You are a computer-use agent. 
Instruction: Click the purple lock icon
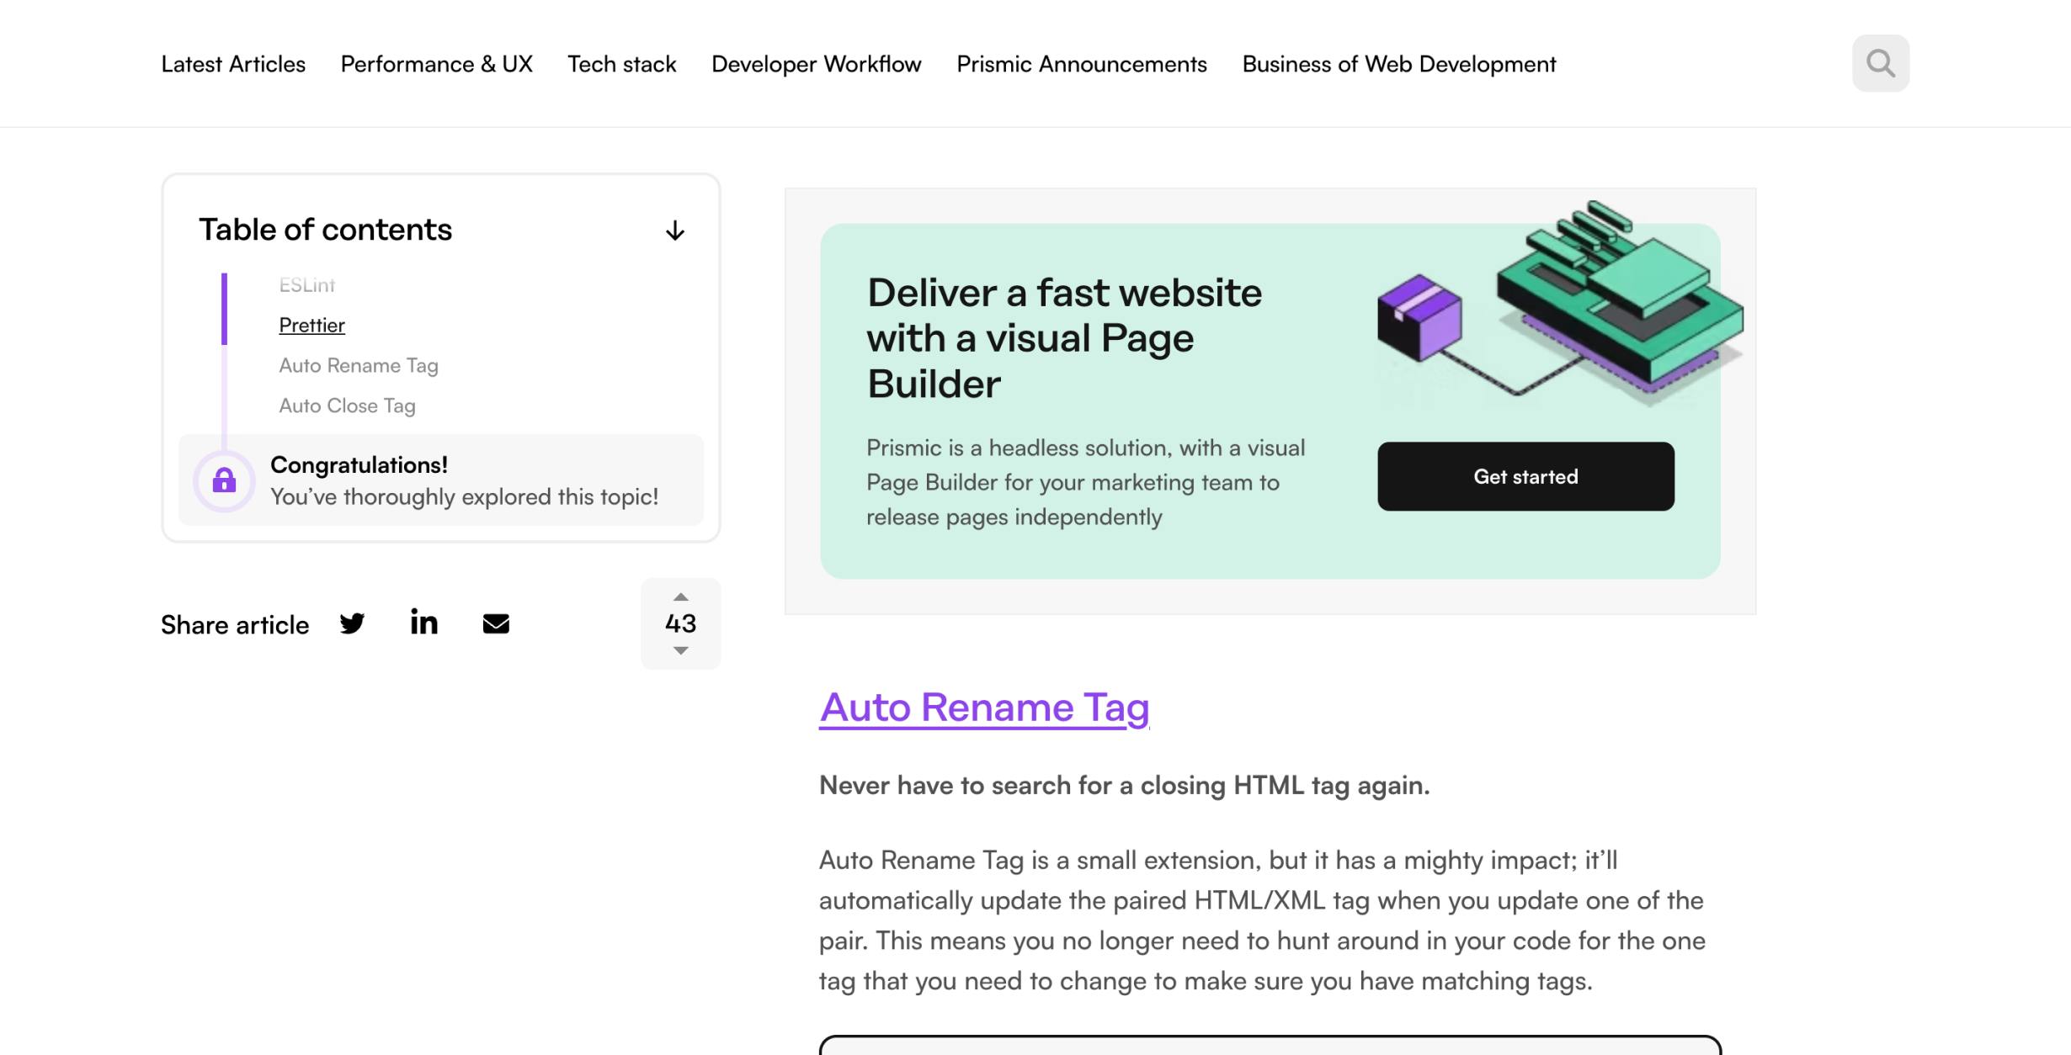224,480
